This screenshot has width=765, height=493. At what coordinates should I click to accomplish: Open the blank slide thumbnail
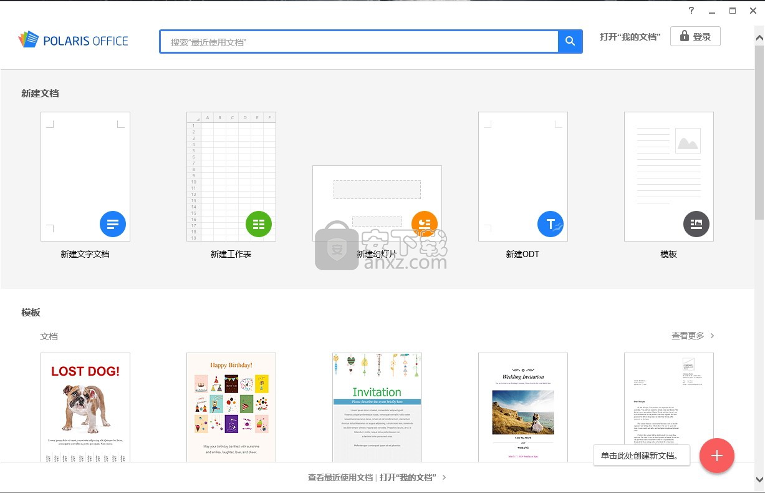(377, 203)
